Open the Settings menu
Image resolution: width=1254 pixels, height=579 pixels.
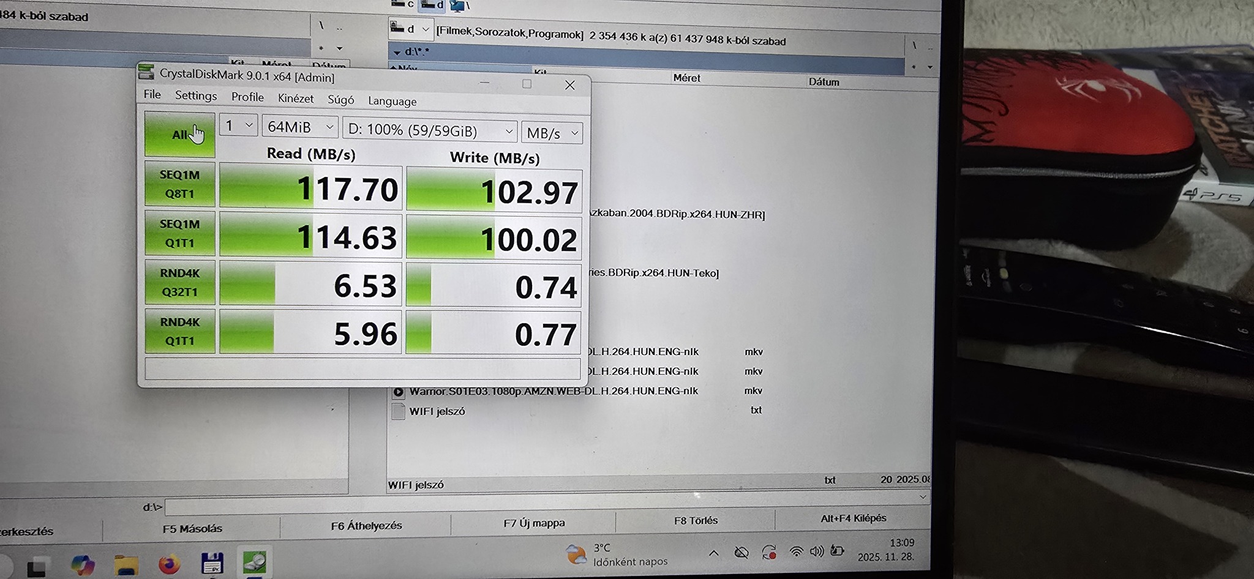[196, 95]
